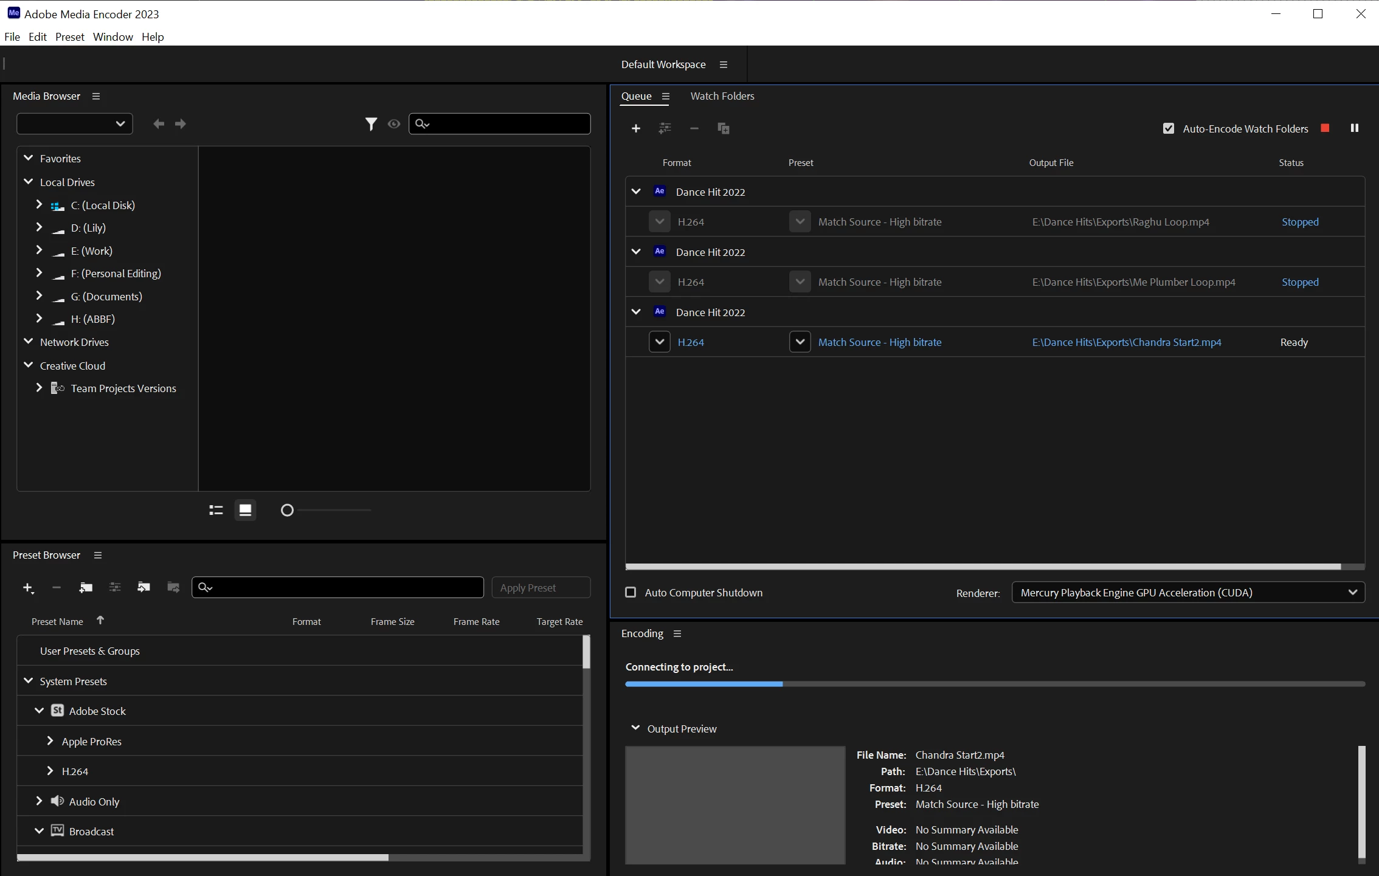Viewport: 1379px width, 876px height.
Task: Open the Preset menu
Action: click(x=69, y=37)
